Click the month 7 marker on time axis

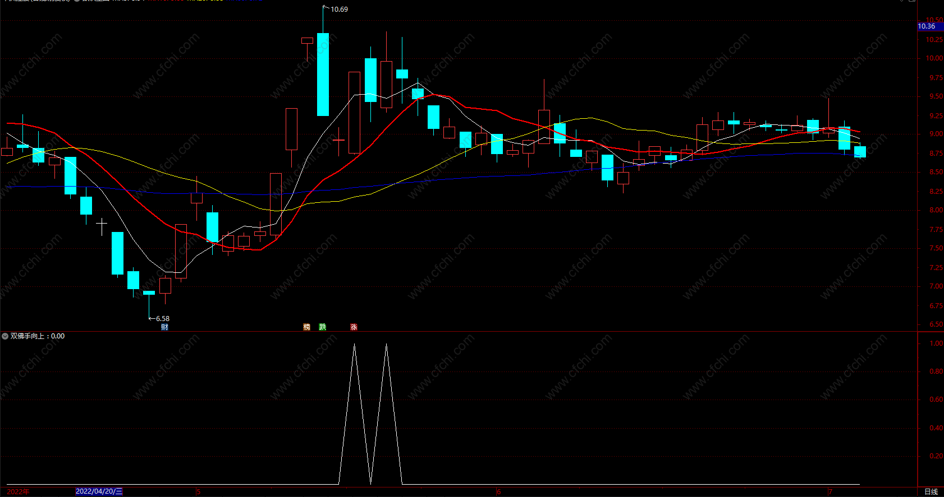click(830, 492)
